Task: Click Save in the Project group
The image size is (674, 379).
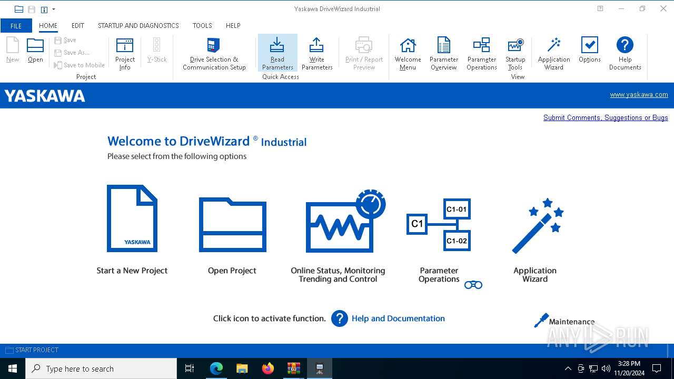Action: [x=65, y=40]
